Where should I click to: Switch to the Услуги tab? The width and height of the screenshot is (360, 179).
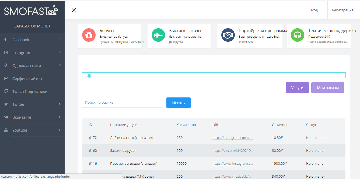pyautogui.click(x=297, y=87)
